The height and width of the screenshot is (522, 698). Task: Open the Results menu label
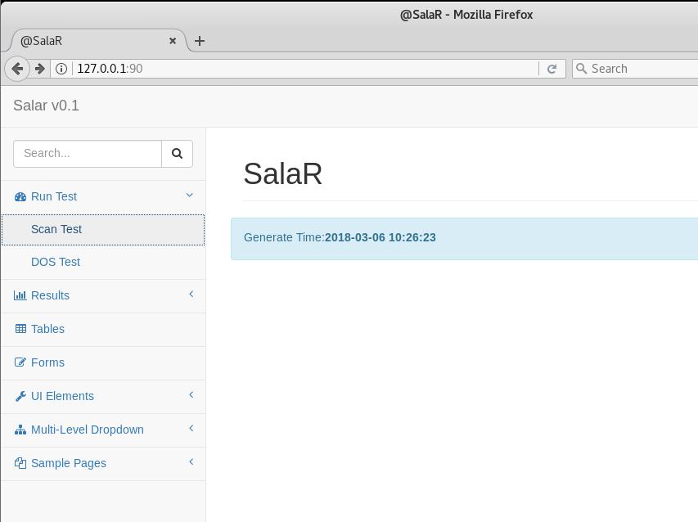pos(50,295)
